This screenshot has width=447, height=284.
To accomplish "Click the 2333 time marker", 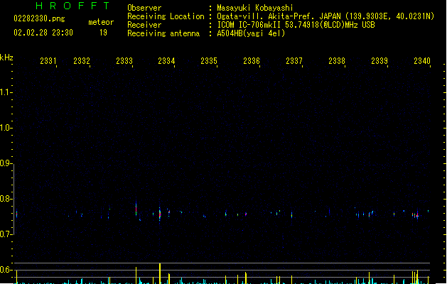I will [124, 61].
